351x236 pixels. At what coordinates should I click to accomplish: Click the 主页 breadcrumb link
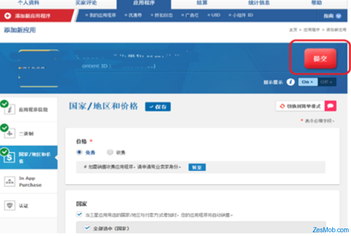293,29
